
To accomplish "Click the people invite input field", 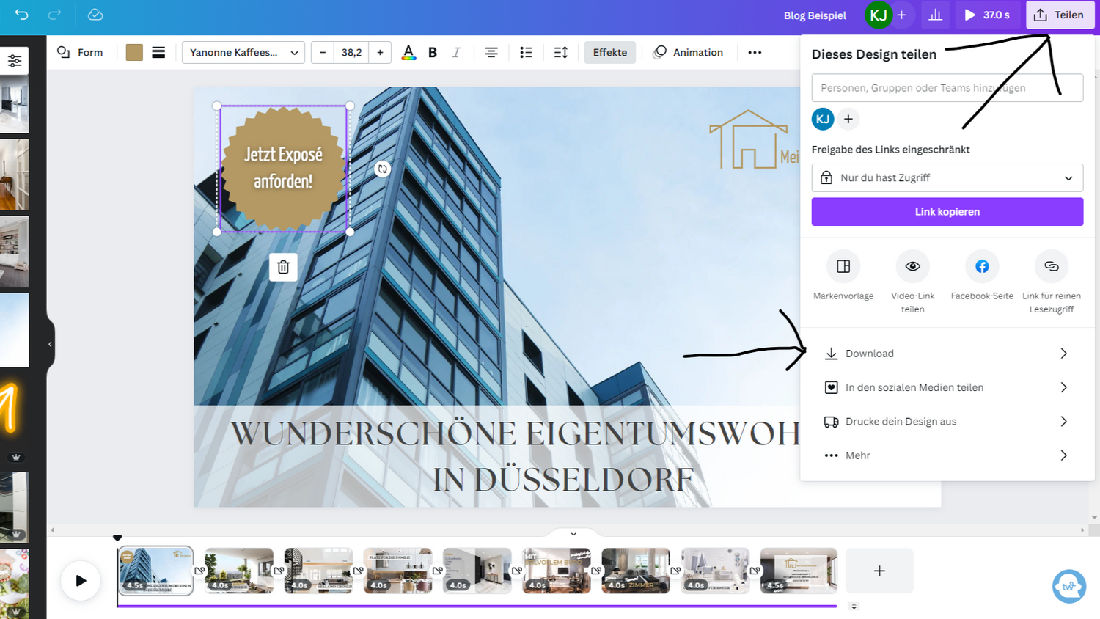I will [947, 88].
